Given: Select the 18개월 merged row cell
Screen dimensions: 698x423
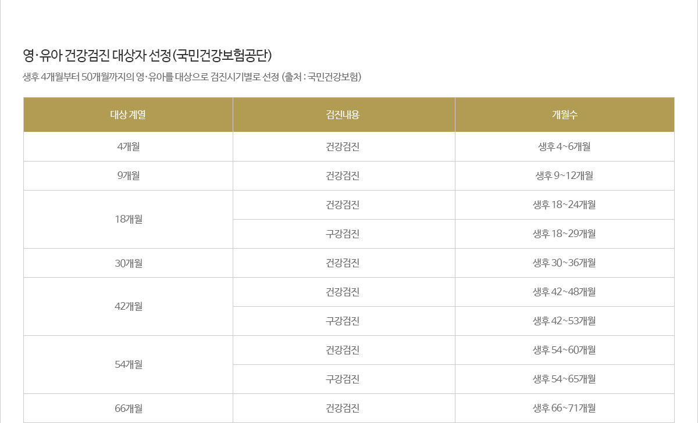Looking at the screenshot, I should click(128, 219).
